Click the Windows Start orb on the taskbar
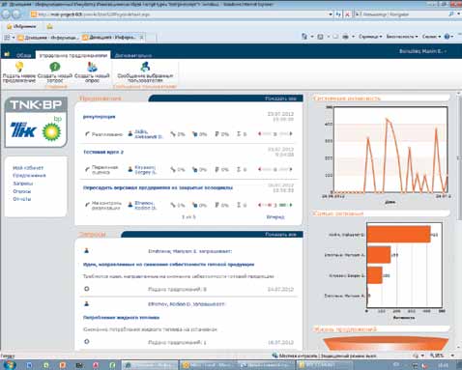Viewport: 462px width, 370px height. click(x=9, y=365)
